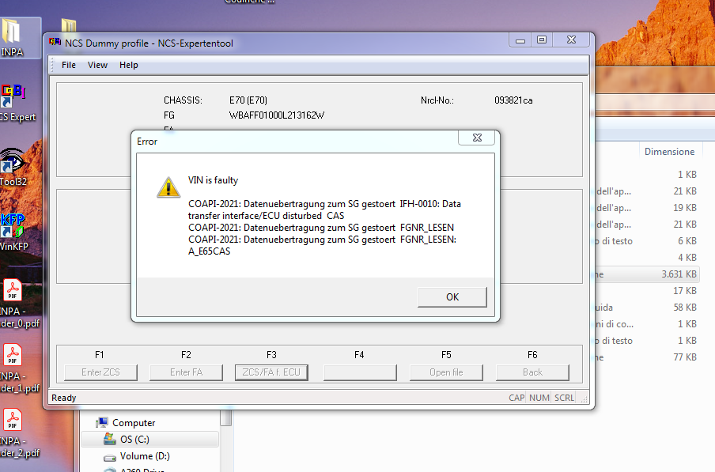715x472 pixels.
Task: Click the blank F4 button
Action: click(360, 372)
